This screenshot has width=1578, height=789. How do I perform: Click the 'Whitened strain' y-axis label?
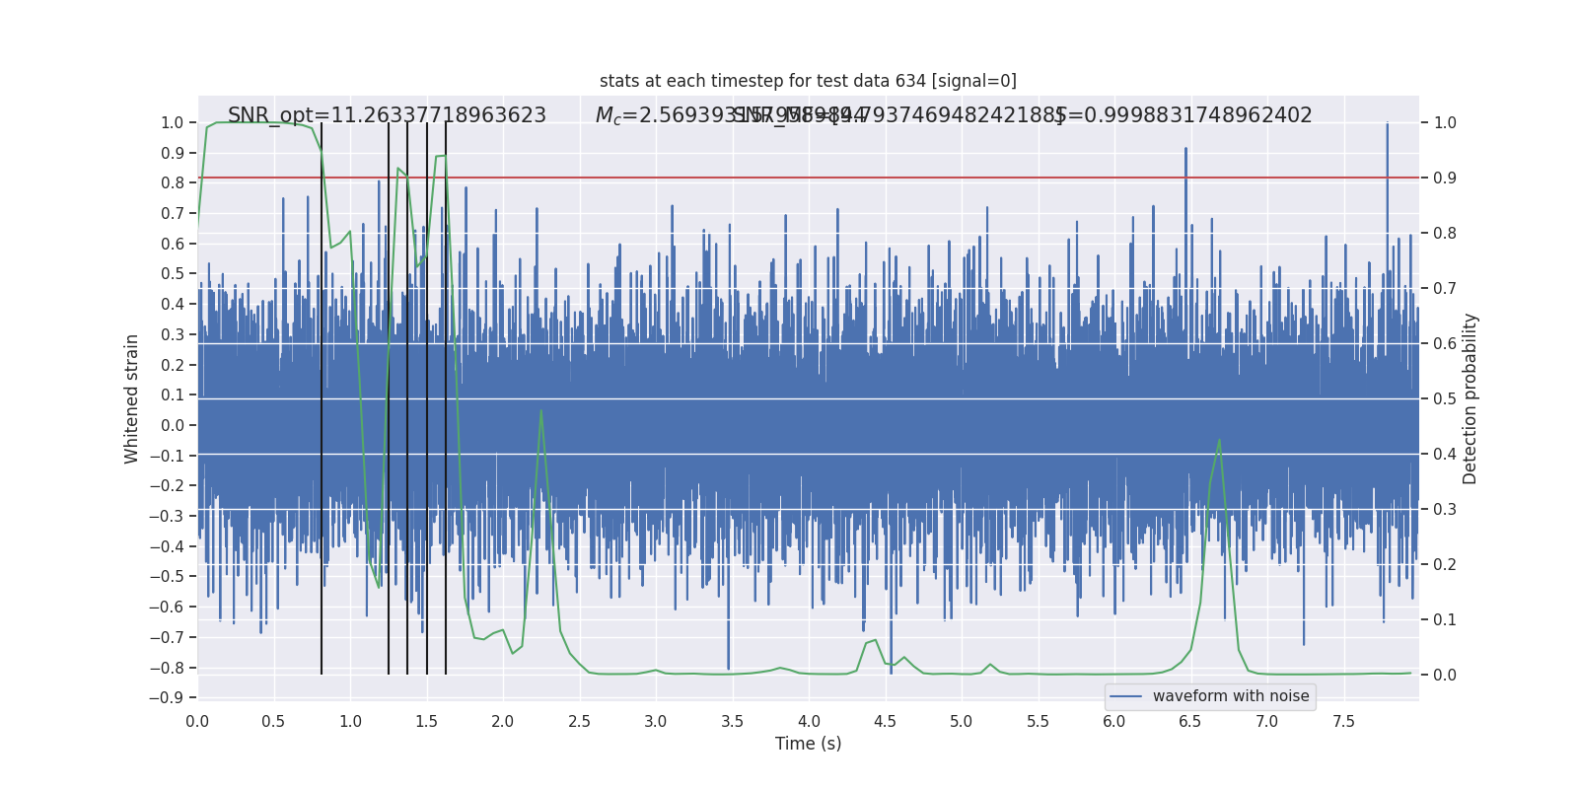click(x=132, y=398)
